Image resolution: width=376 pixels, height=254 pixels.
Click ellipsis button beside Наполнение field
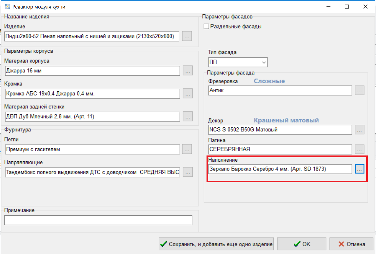pos(360,169)
